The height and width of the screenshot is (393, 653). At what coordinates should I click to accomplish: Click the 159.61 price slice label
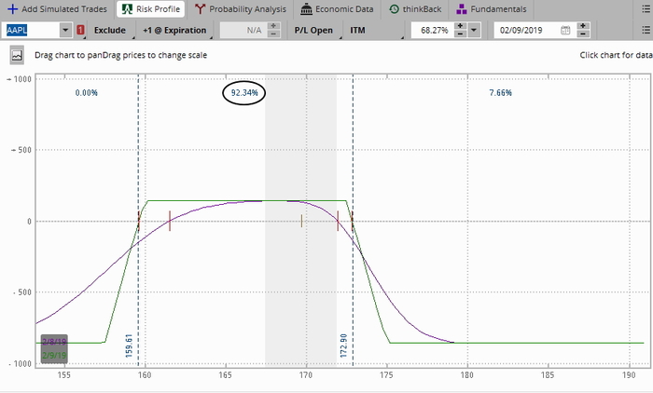coord(129,346)
